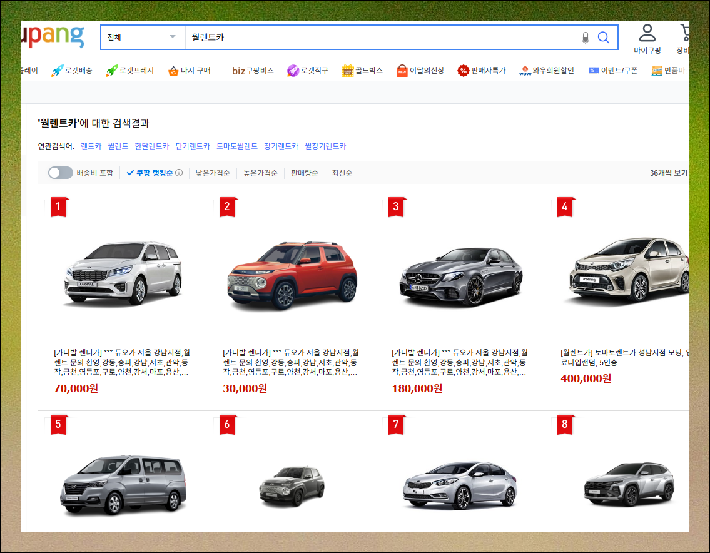Open 와우회원할인 menu item
710x553 pixels.
(x=547, y=71)
